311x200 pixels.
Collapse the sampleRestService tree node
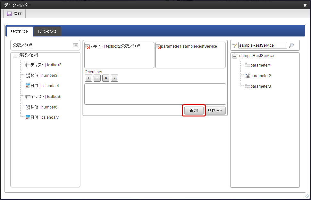tap(235, 56)
